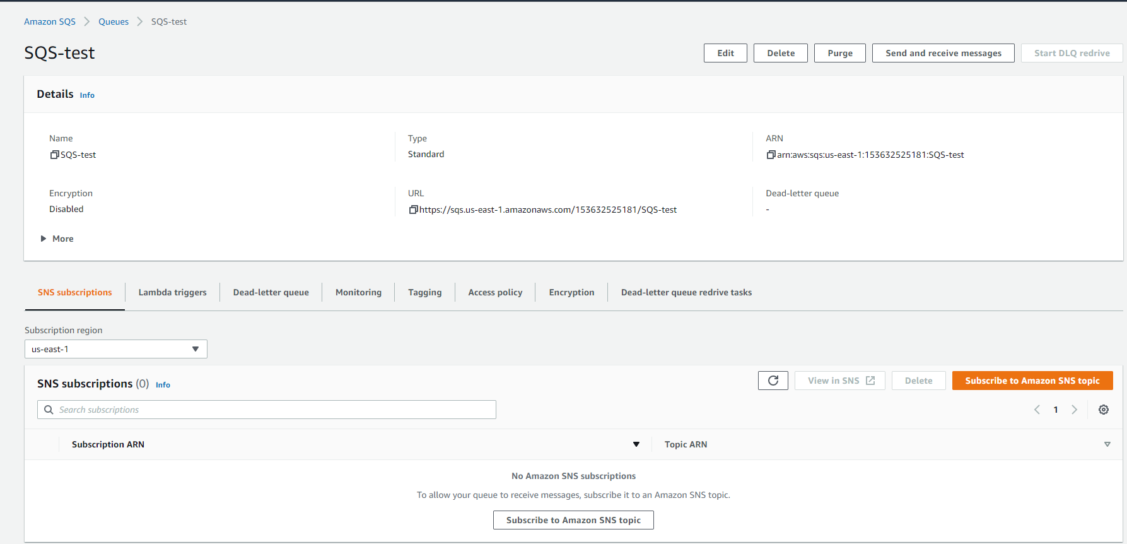Select the SNS subscriptions tab

[75, 292]
